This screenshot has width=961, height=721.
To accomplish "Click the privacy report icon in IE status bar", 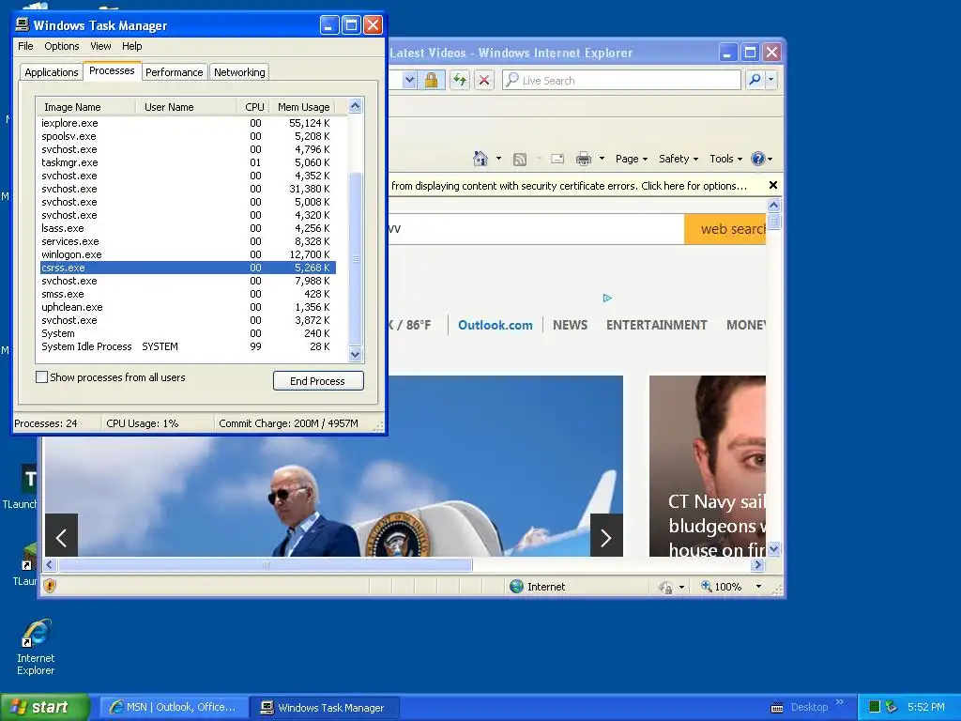I will pos(665,587).
